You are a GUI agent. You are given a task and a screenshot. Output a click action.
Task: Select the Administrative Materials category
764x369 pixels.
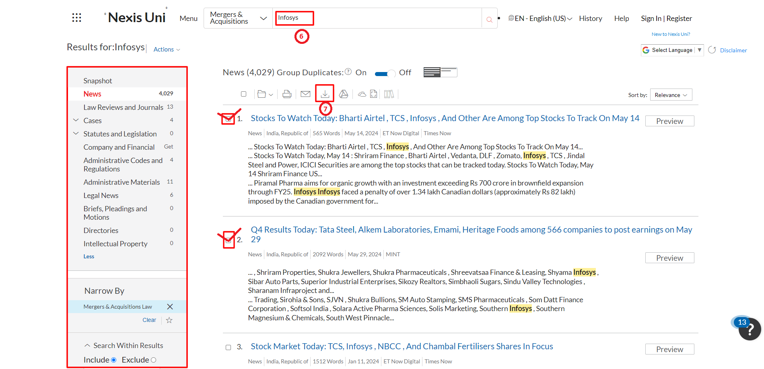(x=121, y=182)
